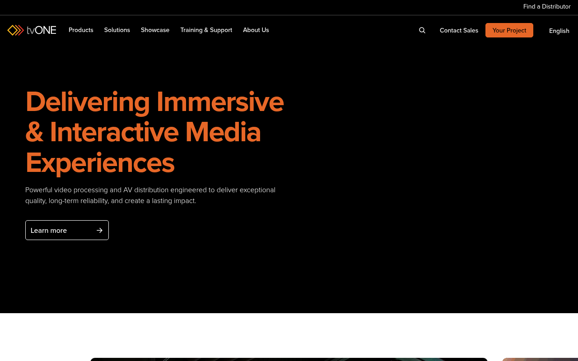This screenshot has width=578, height=361.
Task: Open the partly visible bottom center image card
Action: (289, 359)
